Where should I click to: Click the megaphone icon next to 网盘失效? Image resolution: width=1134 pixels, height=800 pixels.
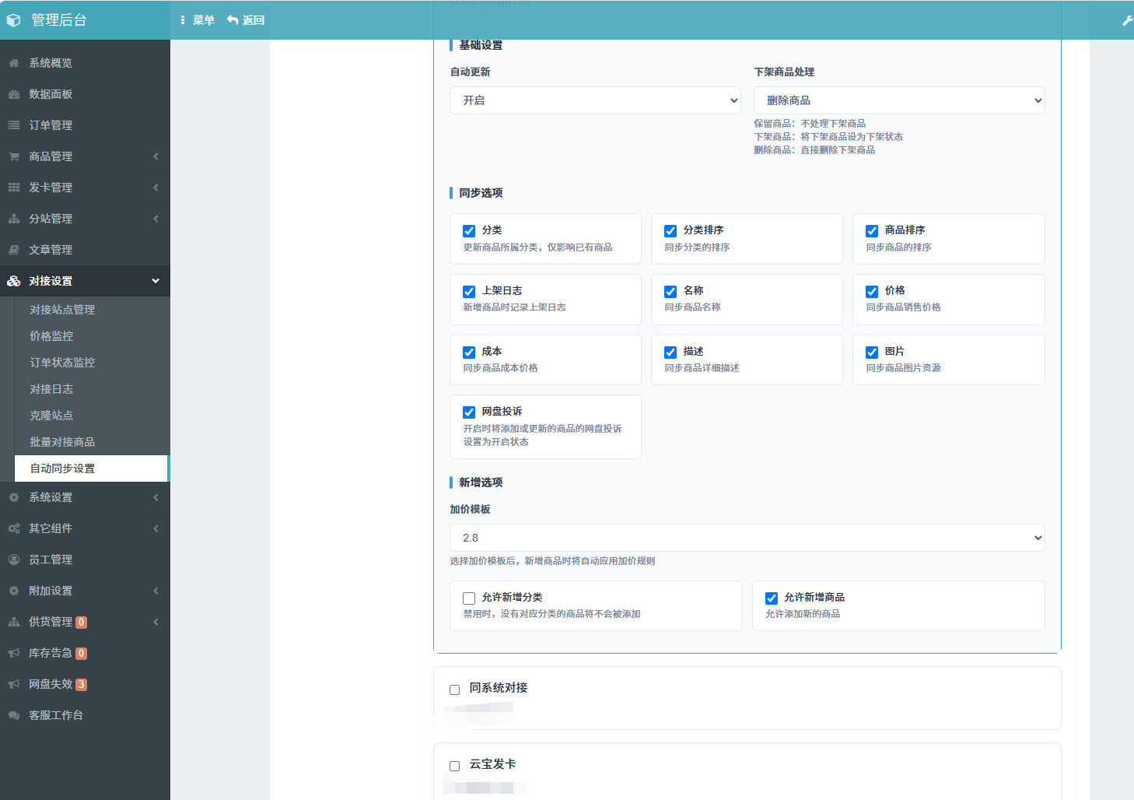14,684
